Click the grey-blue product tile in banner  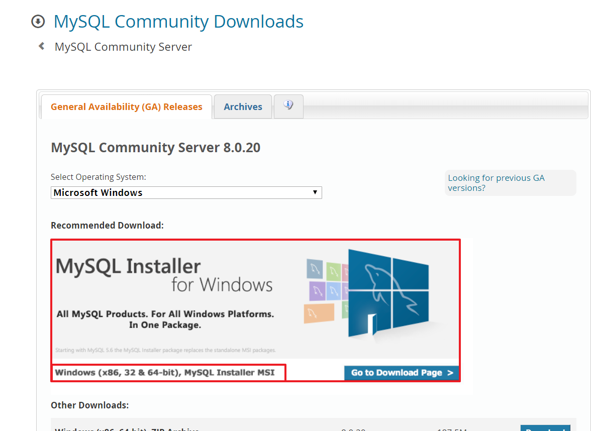click(x=315, y=270)
